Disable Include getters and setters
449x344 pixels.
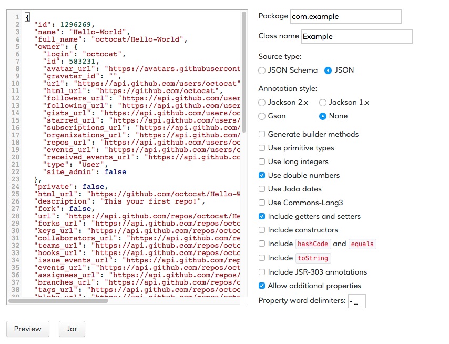click(x=261, y=216)
